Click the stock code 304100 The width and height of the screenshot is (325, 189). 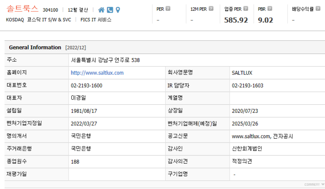50,10
